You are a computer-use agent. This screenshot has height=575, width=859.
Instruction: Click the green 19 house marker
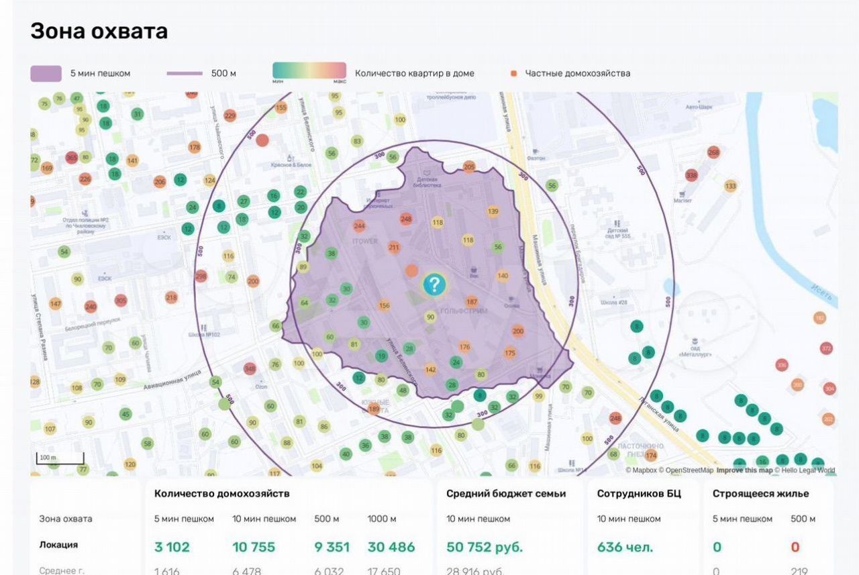382,356
